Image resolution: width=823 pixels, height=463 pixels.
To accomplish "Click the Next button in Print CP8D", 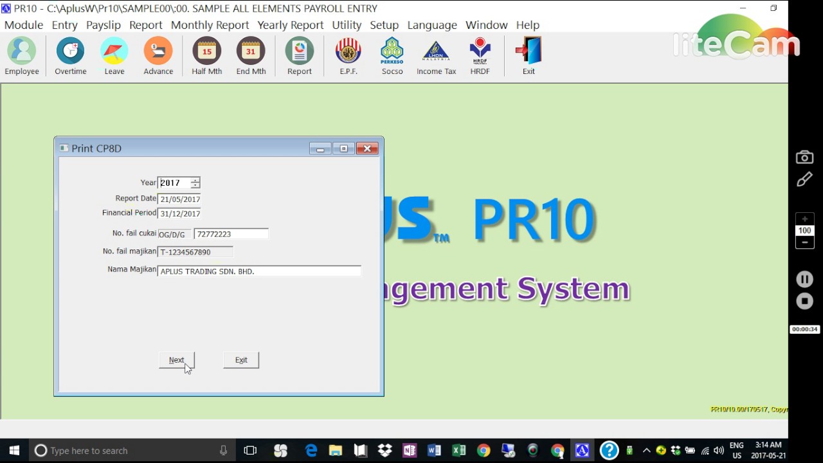I will click(x=177, y=360).
